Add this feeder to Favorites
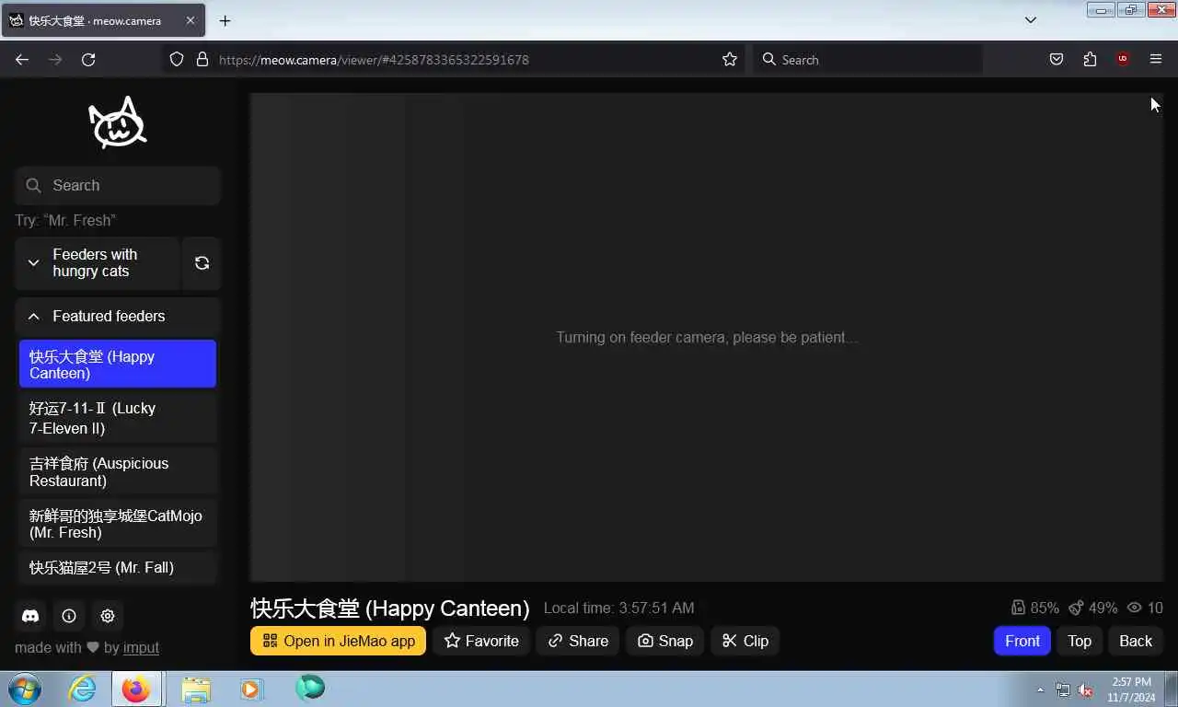The width and height of the screenshot is (1178, 707). pyautogui.click(x=481, y=641)
